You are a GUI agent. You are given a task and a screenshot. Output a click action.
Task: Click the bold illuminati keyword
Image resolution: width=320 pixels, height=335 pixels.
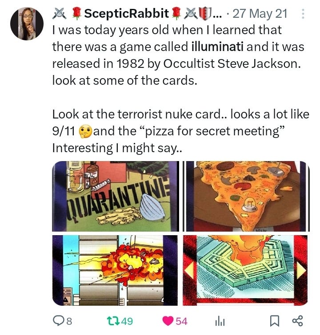pyautogui.click(x=217, y=47)
